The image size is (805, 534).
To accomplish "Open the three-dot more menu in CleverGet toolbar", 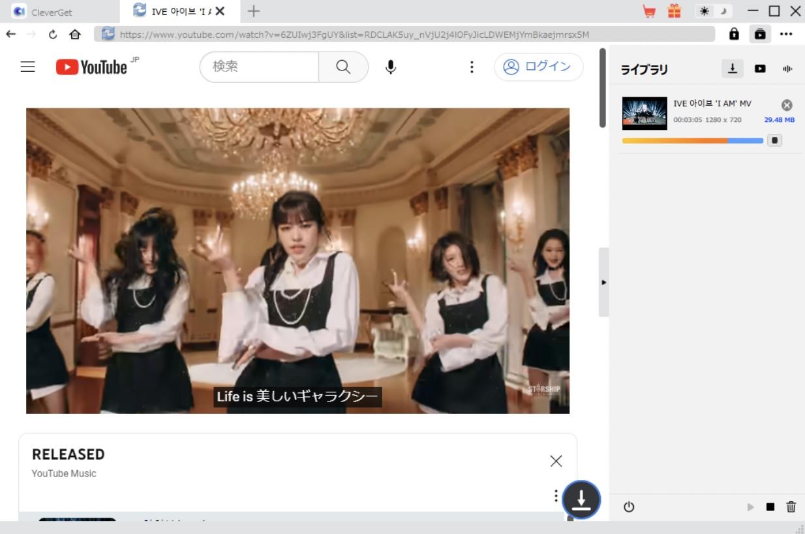I will click(786, 34).
